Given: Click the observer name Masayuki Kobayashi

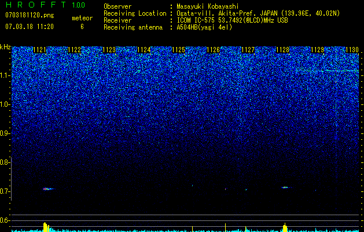Looking at the screenshot, I should 208,6.
